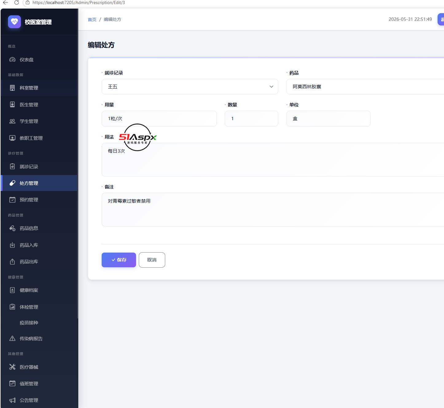
Task: Open 仪表盘 in the sidebar
Action: pyautogui.click(x=39, y=59)
